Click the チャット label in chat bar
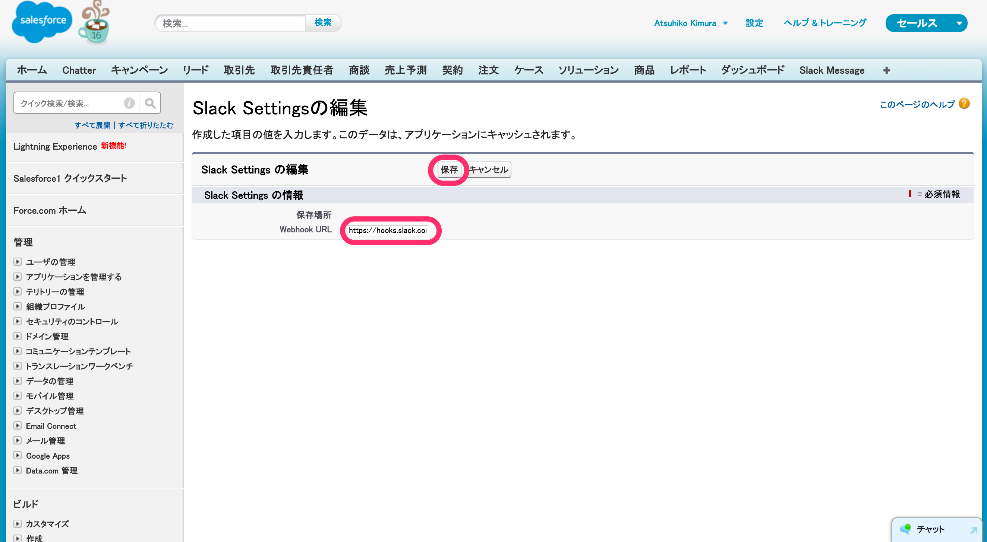 click(931, 530)
